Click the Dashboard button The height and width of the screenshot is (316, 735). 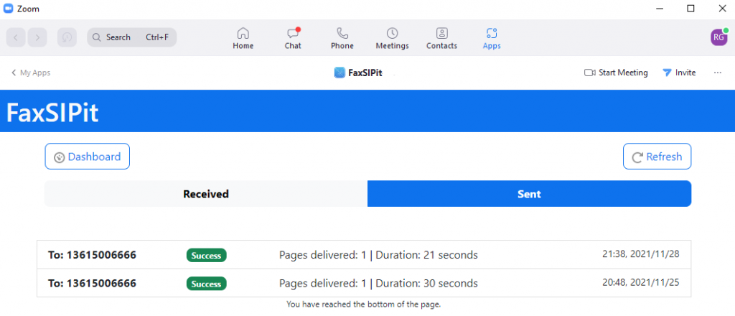88,157
